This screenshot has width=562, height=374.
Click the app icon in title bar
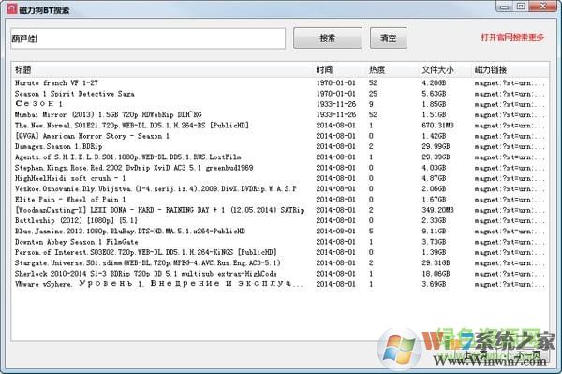[12, 8]
